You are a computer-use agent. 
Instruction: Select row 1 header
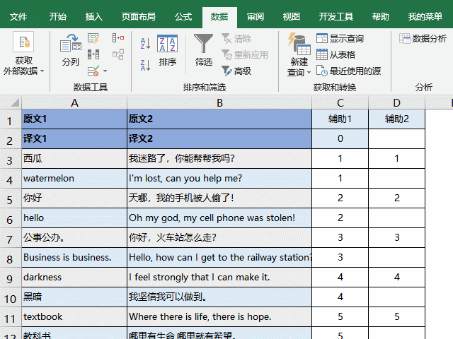coord(11,119)
